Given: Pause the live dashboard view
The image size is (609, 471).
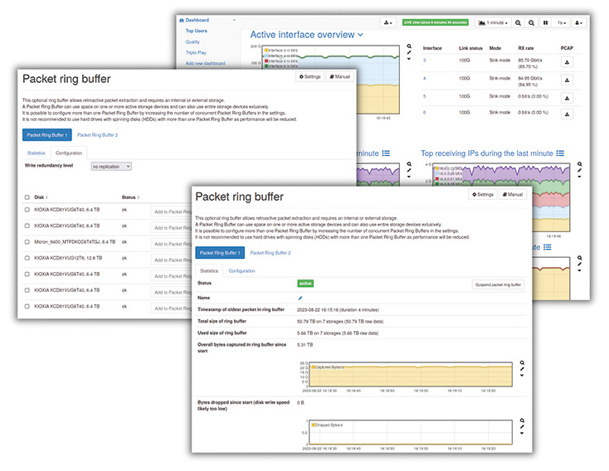Looking at the screenshot, I should pyautogui.click(x=545, y=23).
